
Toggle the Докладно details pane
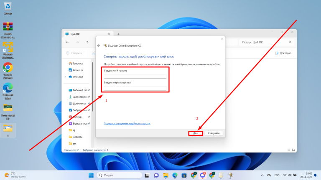pos(283,53)
